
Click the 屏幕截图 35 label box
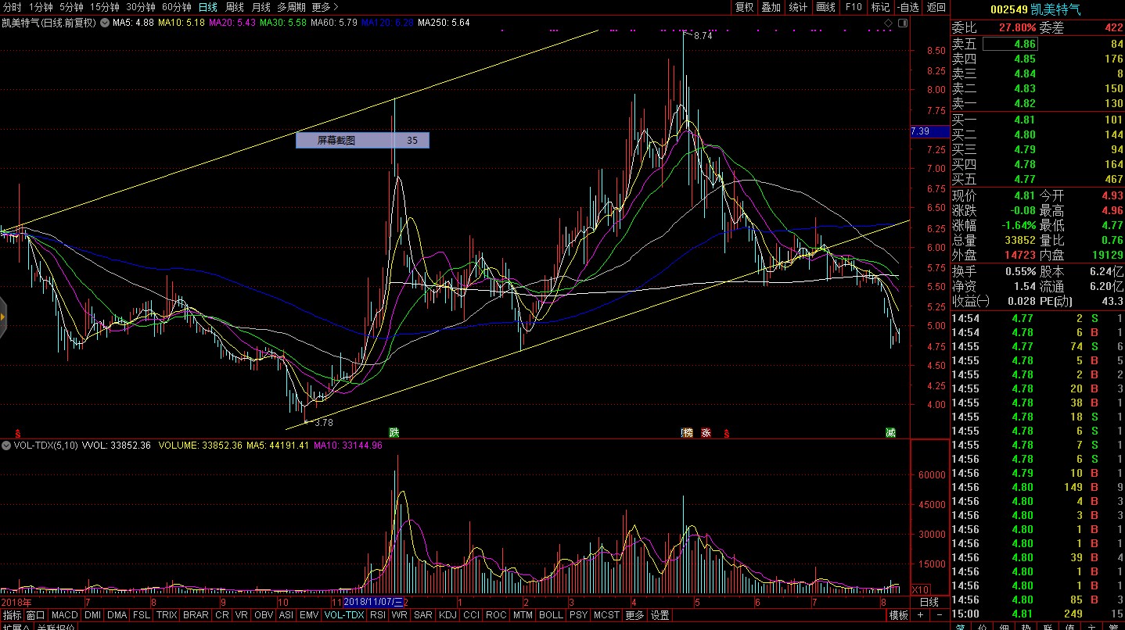click(362, 141)
